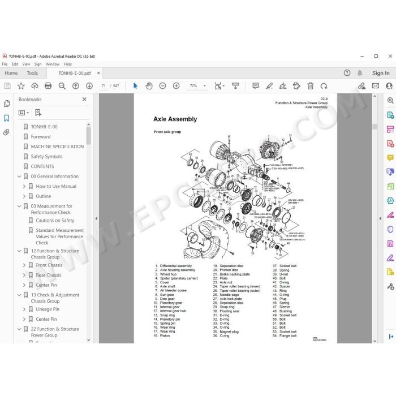Expand the Front Chassis bookmark

tap(24, 265)
